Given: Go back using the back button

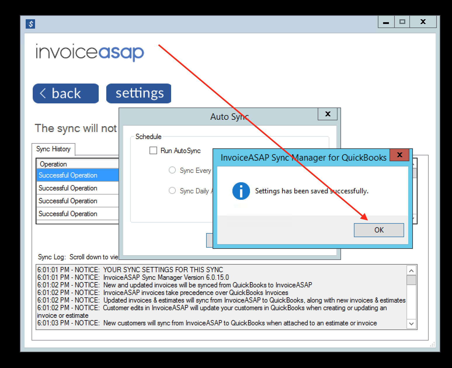Looking at the screenshot, I should pos(66,93).
